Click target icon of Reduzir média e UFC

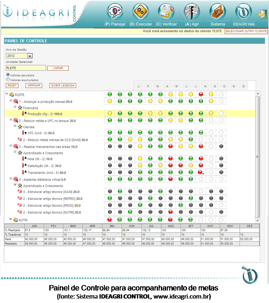coord(16,120)
